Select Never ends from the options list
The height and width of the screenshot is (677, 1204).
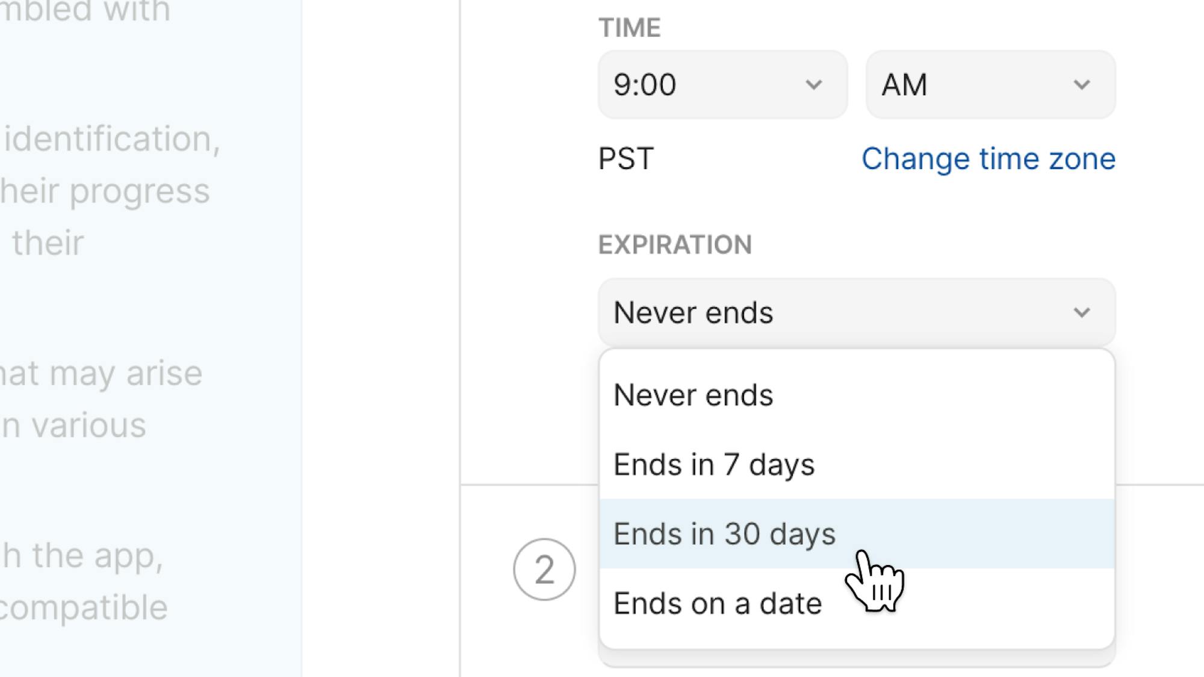[x=693, y=395]
